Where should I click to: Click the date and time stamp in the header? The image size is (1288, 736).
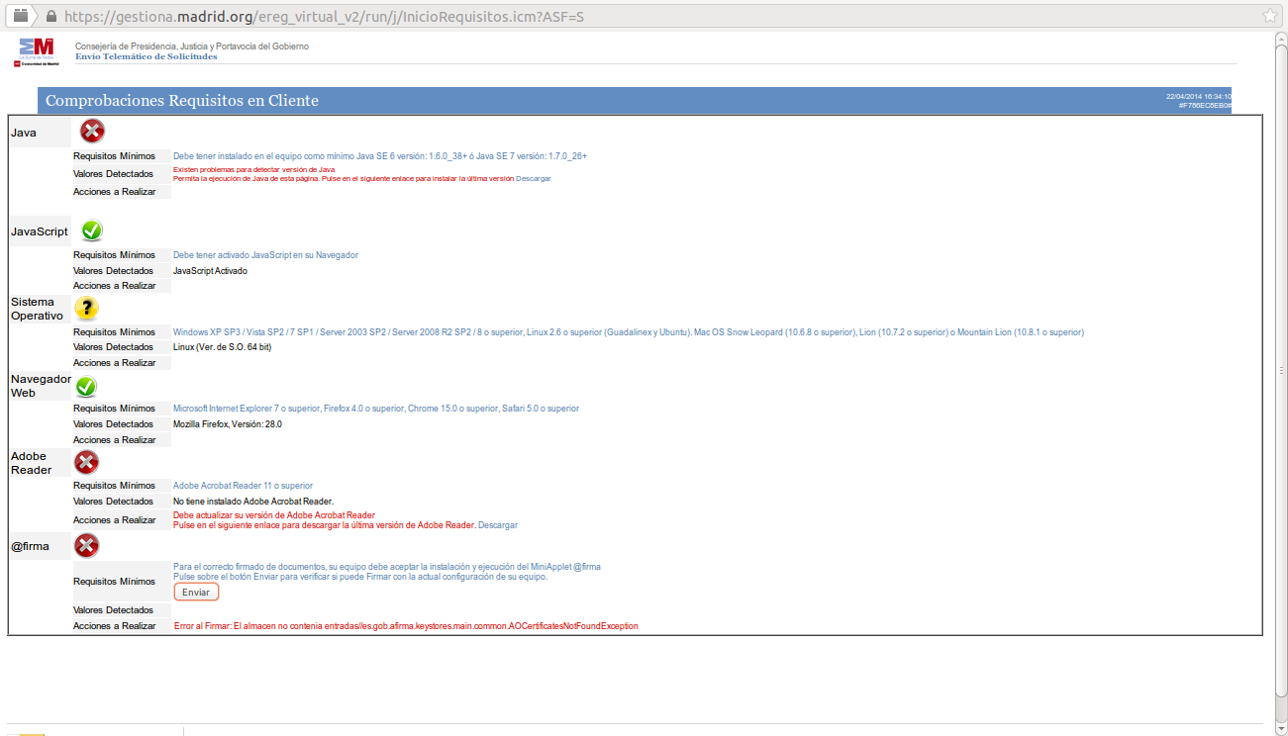[1198, 96]
